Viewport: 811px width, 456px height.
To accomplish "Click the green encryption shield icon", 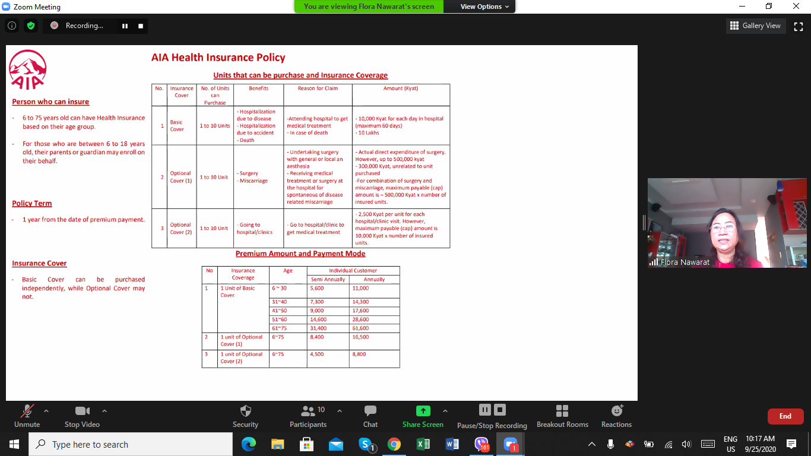I will [31, 26].
